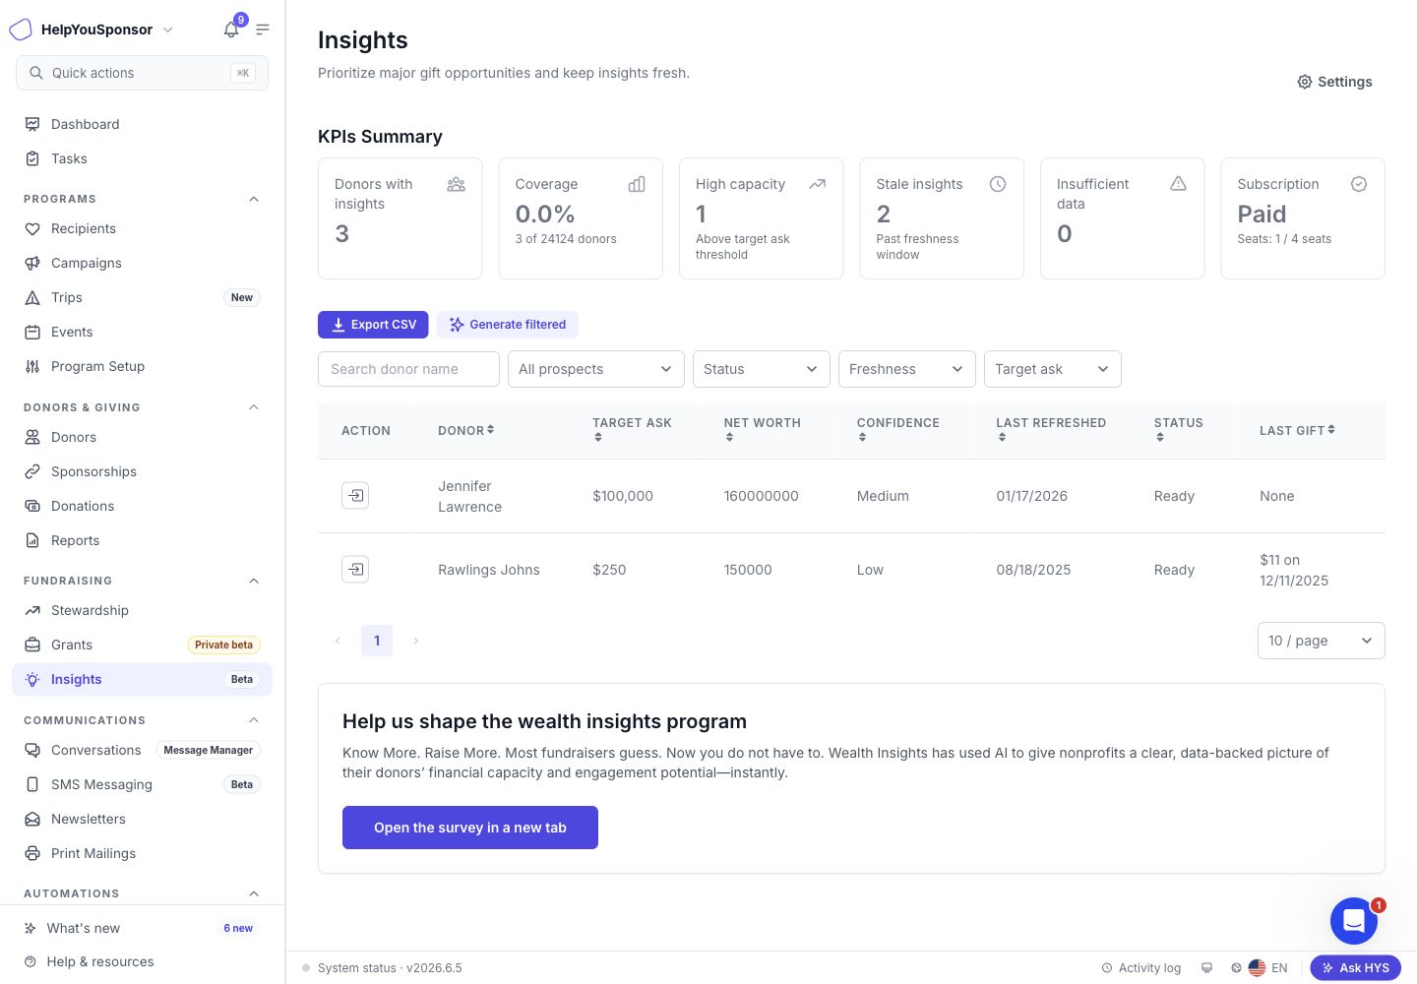Click the Insufficient data warning icon
This screenshot has width=1417, height=984.
click(x=1178, y=184)
